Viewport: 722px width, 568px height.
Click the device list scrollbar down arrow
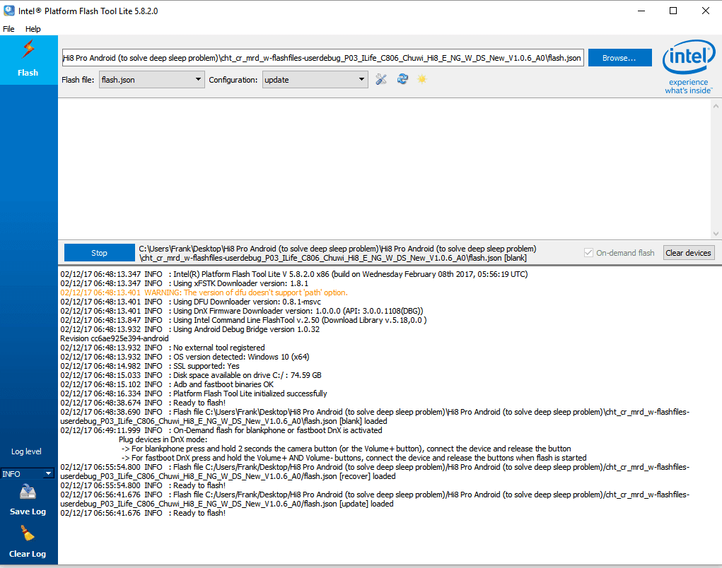point(716,234)
